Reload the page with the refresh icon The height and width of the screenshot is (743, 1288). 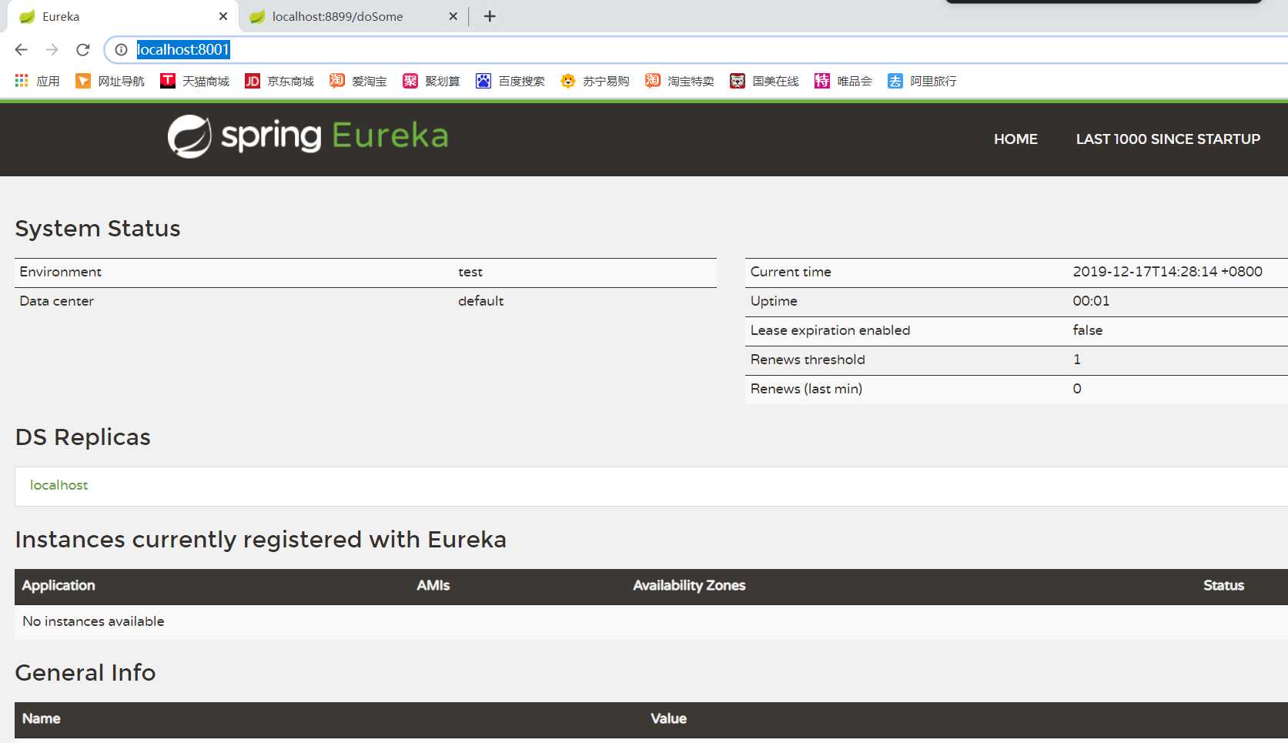[83, 49]
